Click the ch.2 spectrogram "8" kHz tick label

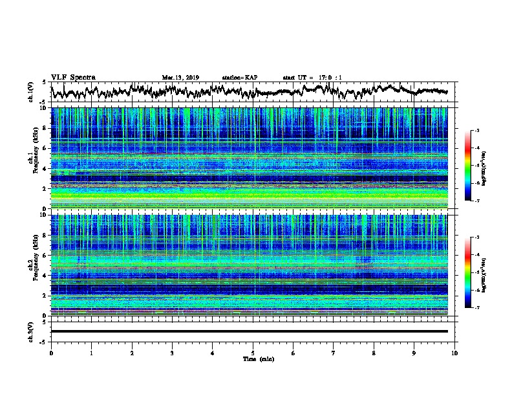pyautogui.click(x=45, y=236)
